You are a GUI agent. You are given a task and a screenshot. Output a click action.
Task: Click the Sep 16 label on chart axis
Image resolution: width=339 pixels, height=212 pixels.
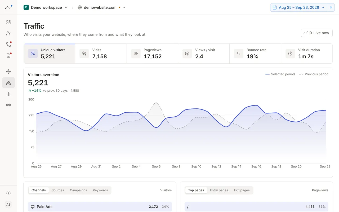point(256,167)
